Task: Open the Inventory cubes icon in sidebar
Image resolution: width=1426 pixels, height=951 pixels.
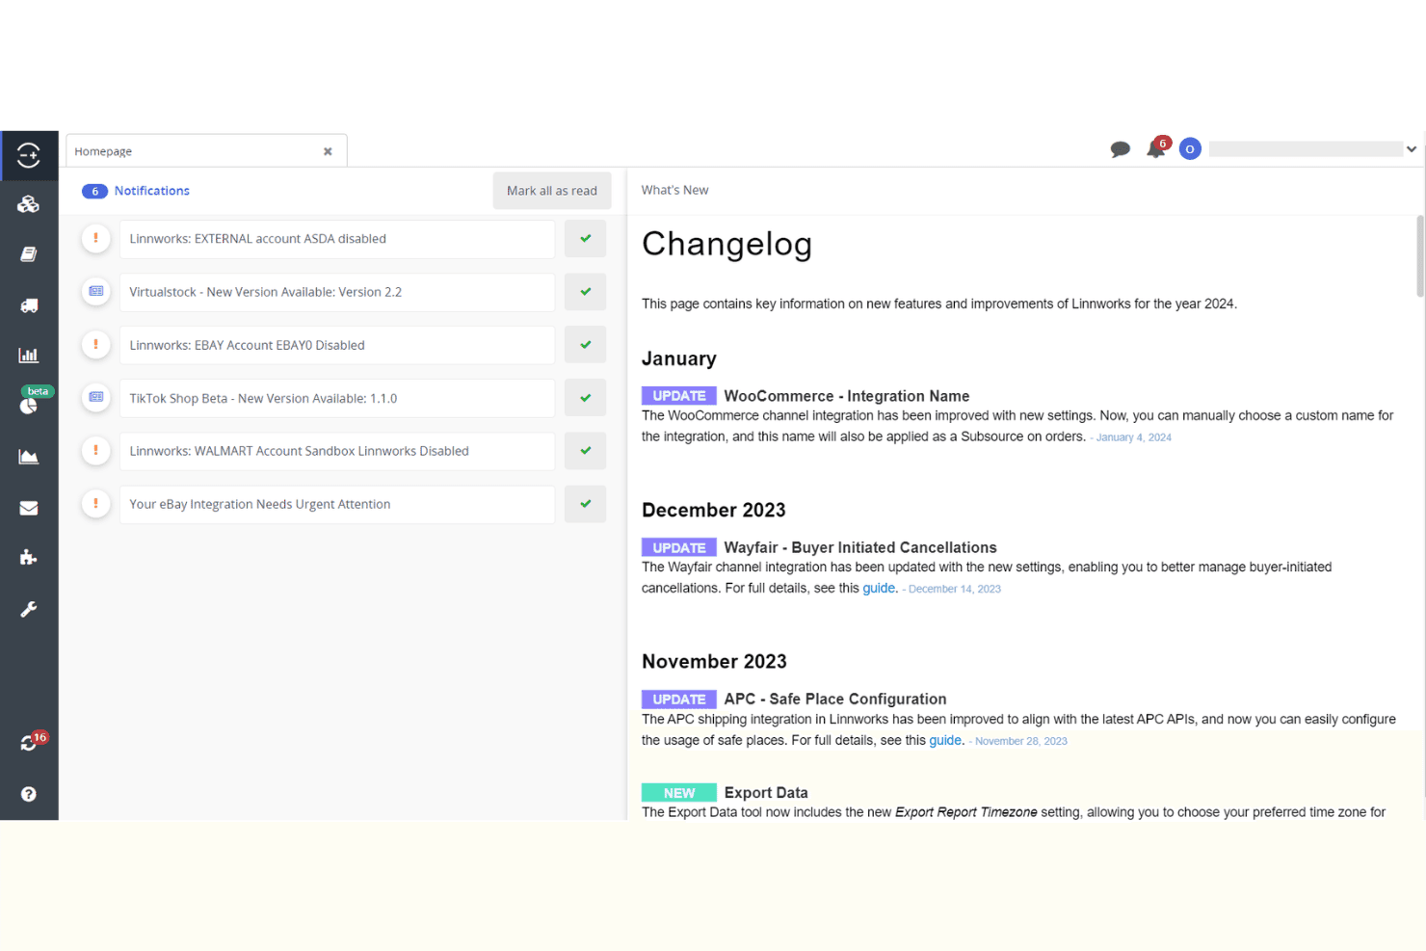Action: pyautogui.click(x=29, y=204)
